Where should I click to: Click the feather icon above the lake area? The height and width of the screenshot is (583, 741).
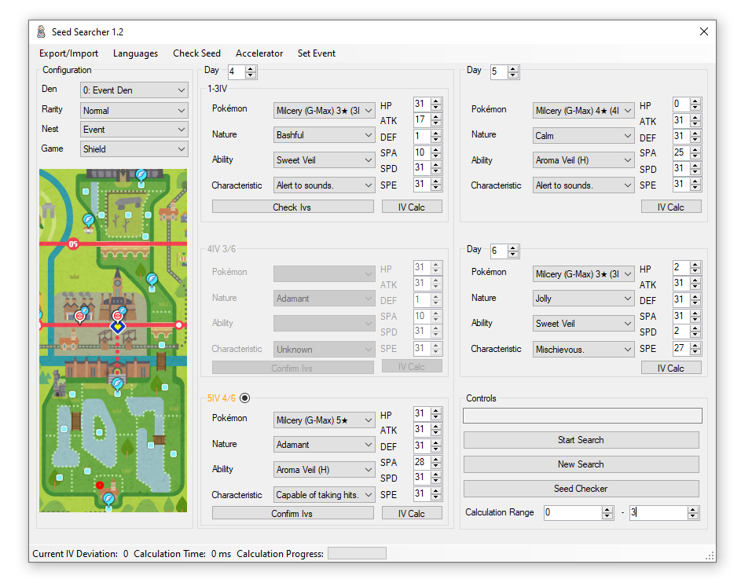(117, 383)
